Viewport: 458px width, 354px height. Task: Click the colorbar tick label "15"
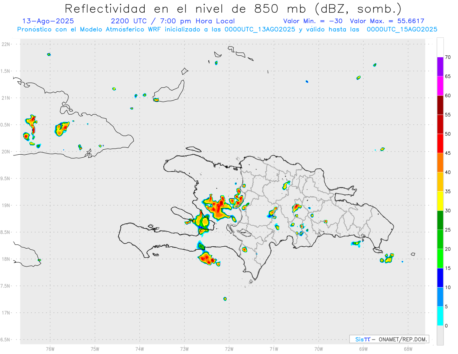pyautogui.click(x=448, y=268)
